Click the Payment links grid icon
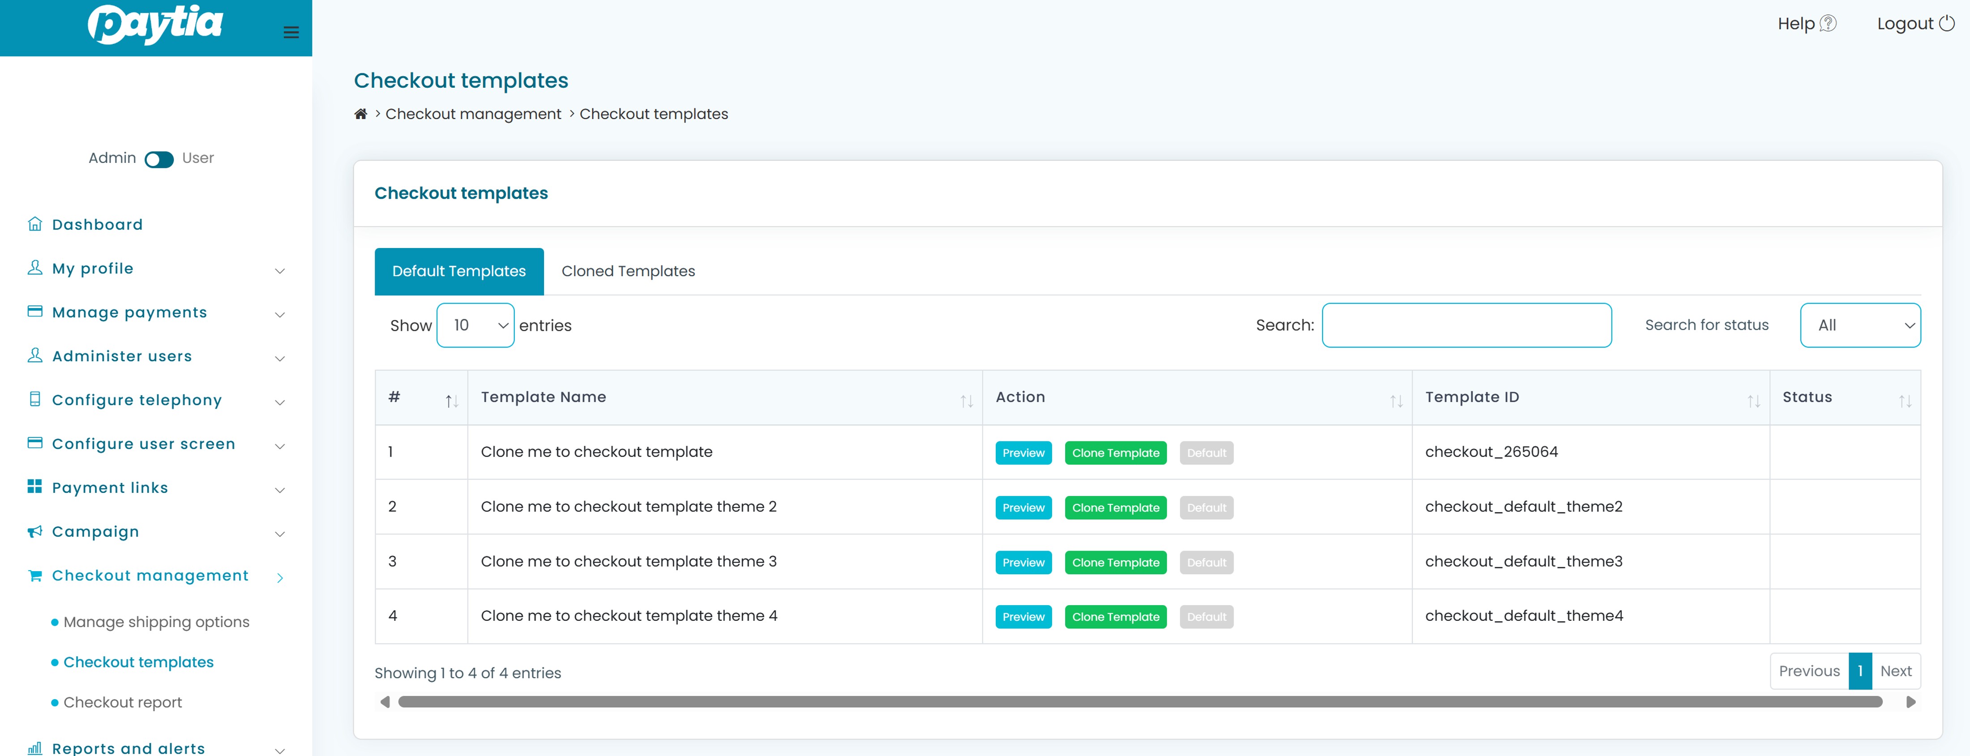The image size is (1970, 756). click(x=34, y=487)
